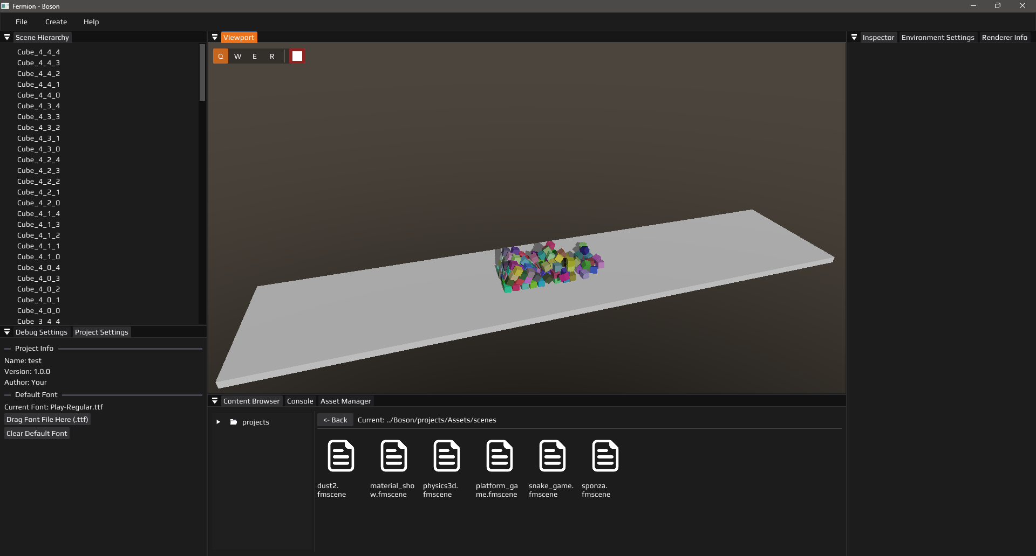Image resolution: width=1036 pixels, height=556 pixels.
Task: Choose the R scale gizmo
Action: tap(272, 56)
